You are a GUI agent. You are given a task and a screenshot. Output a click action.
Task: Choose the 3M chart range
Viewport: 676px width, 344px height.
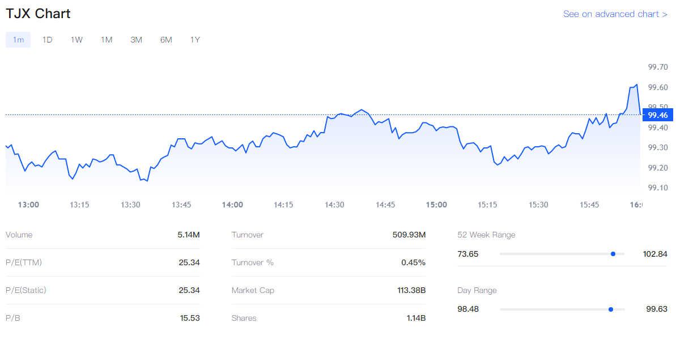(136, 40)
